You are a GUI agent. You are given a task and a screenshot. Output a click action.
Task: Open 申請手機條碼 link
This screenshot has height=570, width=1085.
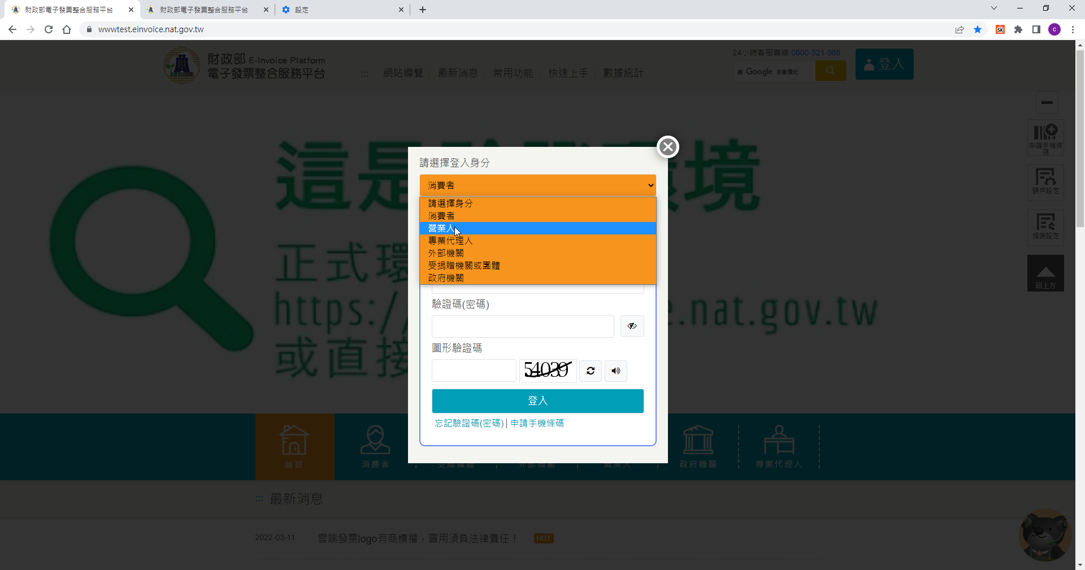tap(537, 423)
